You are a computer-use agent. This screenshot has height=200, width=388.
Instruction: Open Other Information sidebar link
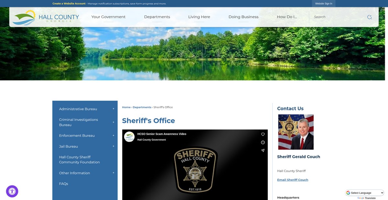[74, 173]
